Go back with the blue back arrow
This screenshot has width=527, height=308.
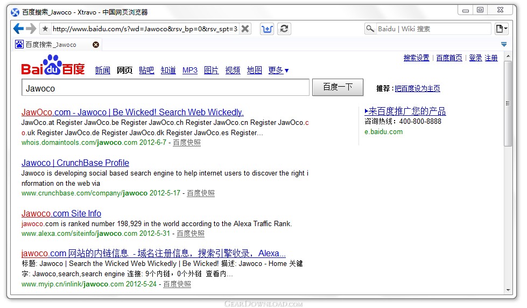18,29
